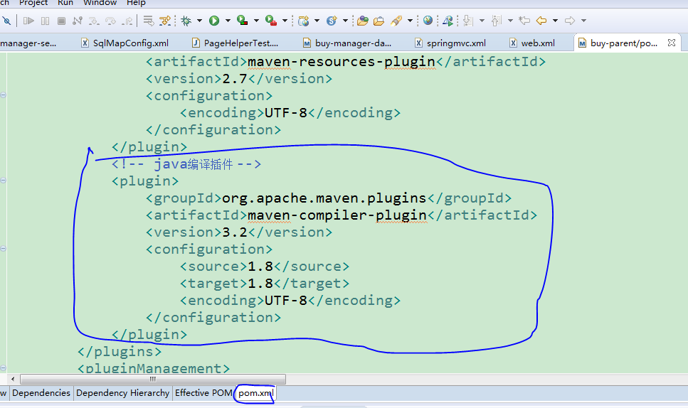The width and height of the screenshot is (688, 408).
Task: Open the Effective POM tab
Action: coord(203,392)
